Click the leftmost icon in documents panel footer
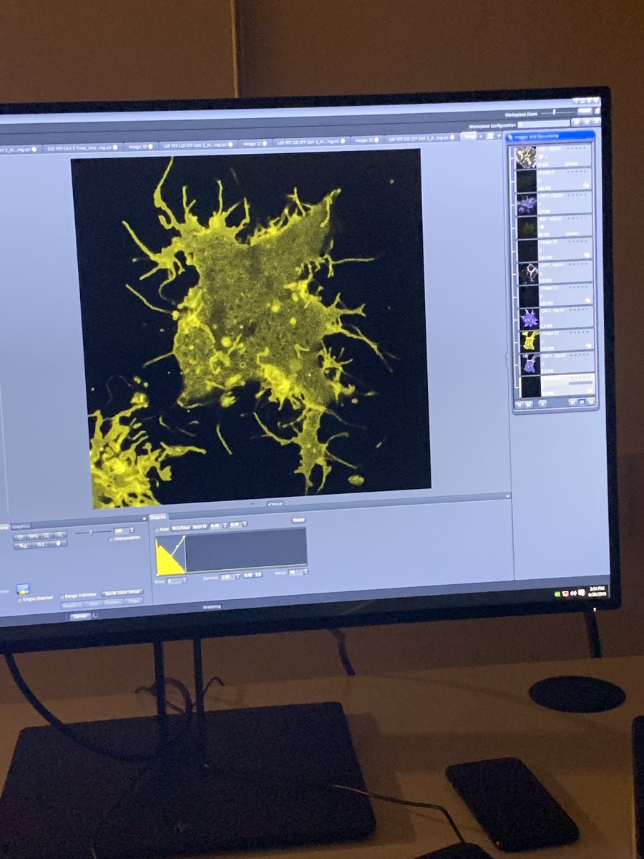This screenshot has height=859, width=644. (x=519, y=404)
